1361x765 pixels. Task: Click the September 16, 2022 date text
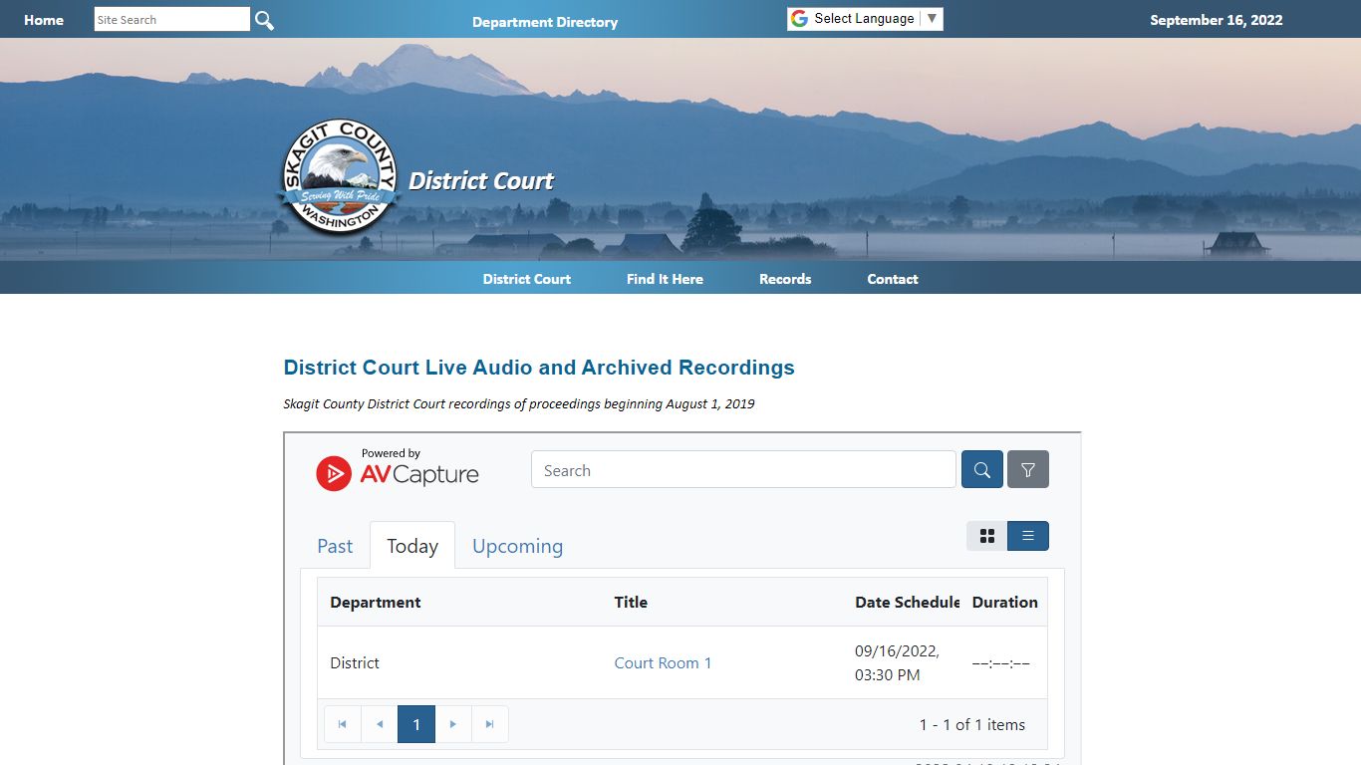point(1217,20)
